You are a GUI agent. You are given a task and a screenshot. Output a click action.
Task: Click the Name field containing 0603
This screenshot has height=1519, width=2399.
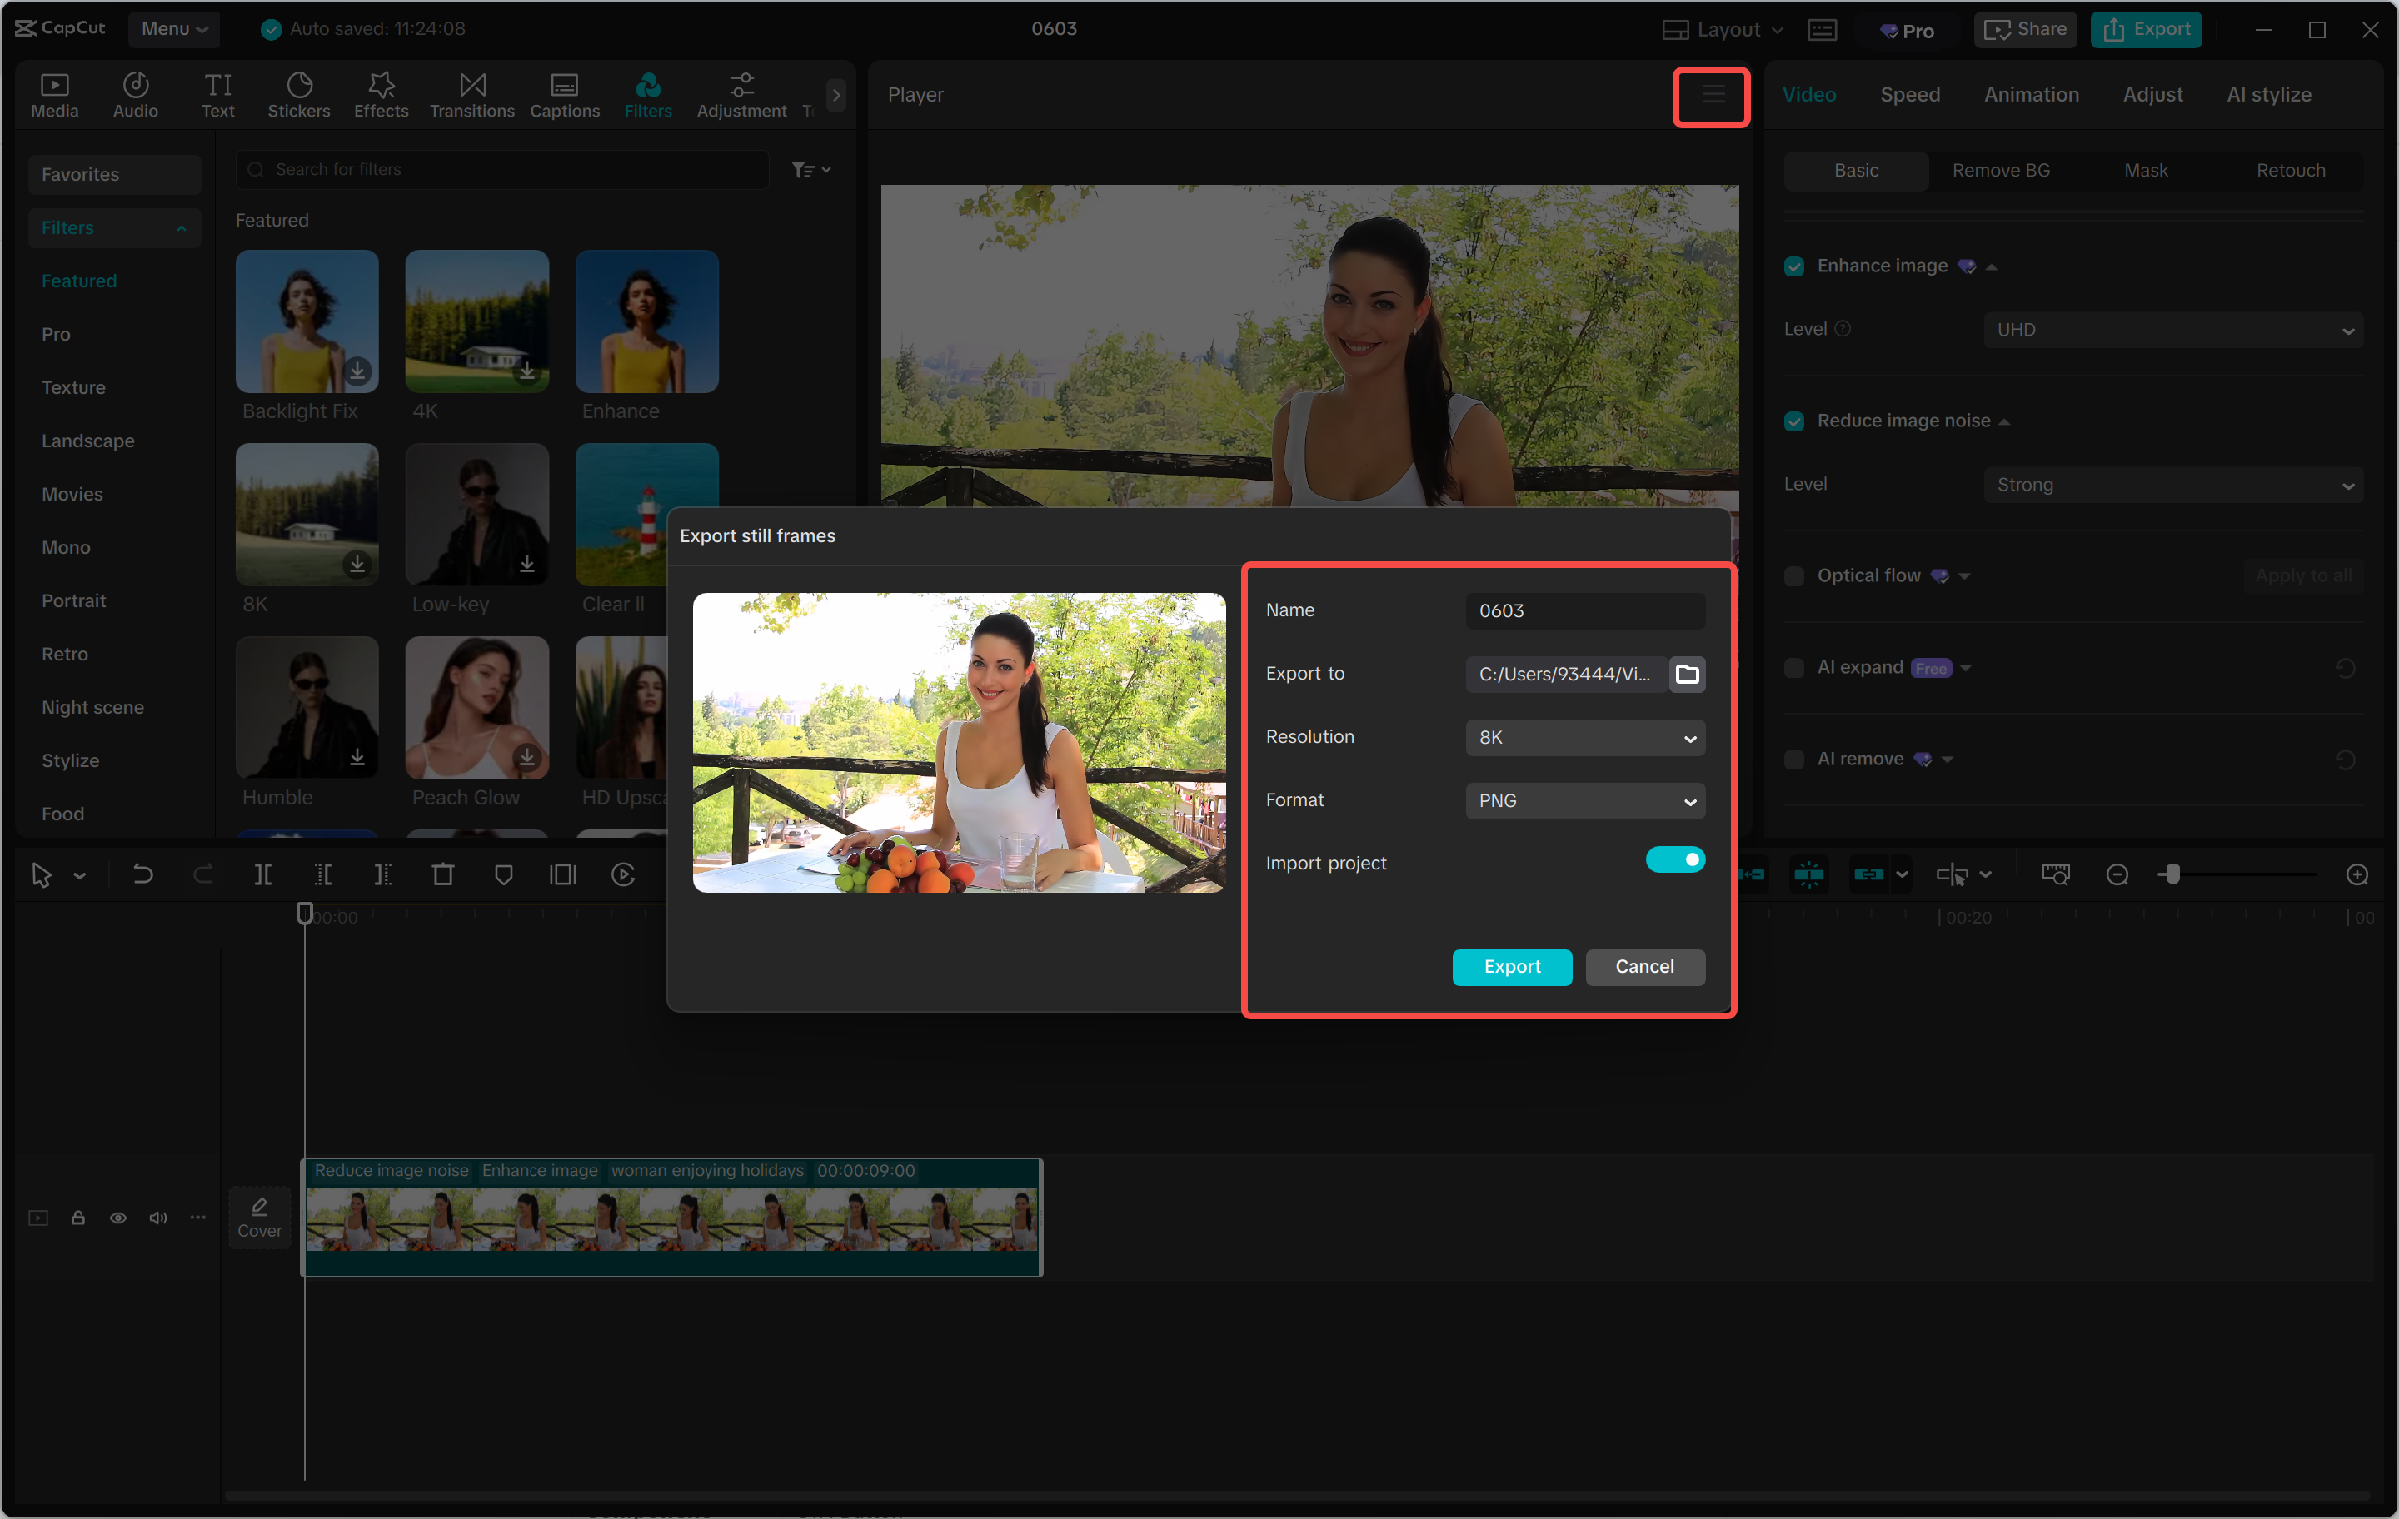(x=1584, y=610)
